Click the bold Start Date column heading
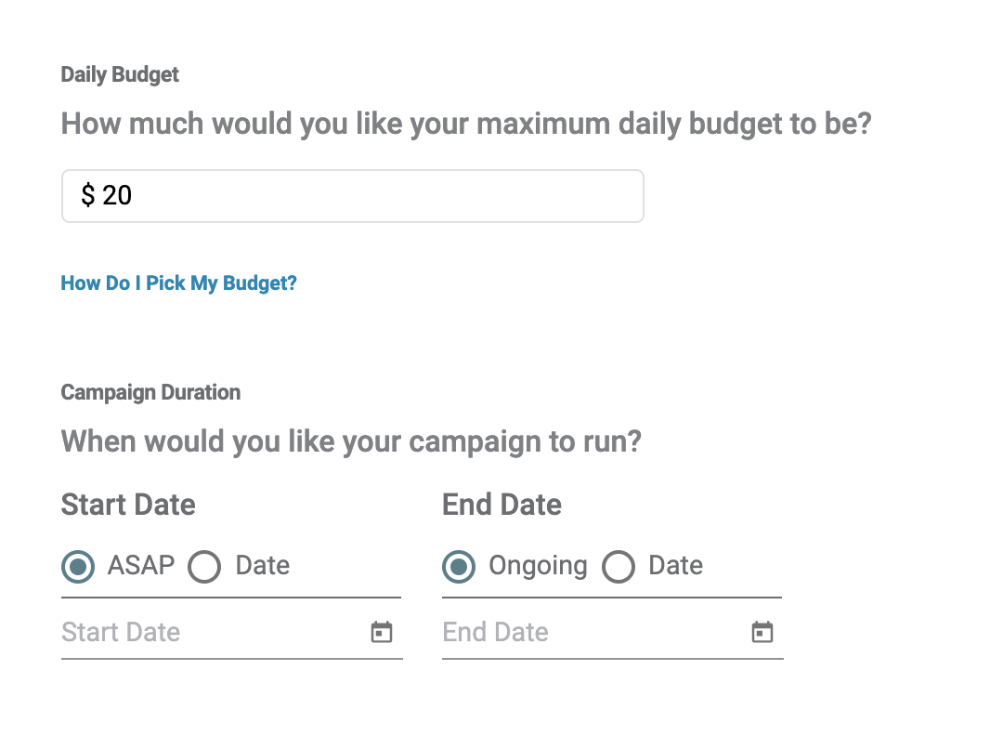This screenshot has height=749, width=1003. point(128,505)
